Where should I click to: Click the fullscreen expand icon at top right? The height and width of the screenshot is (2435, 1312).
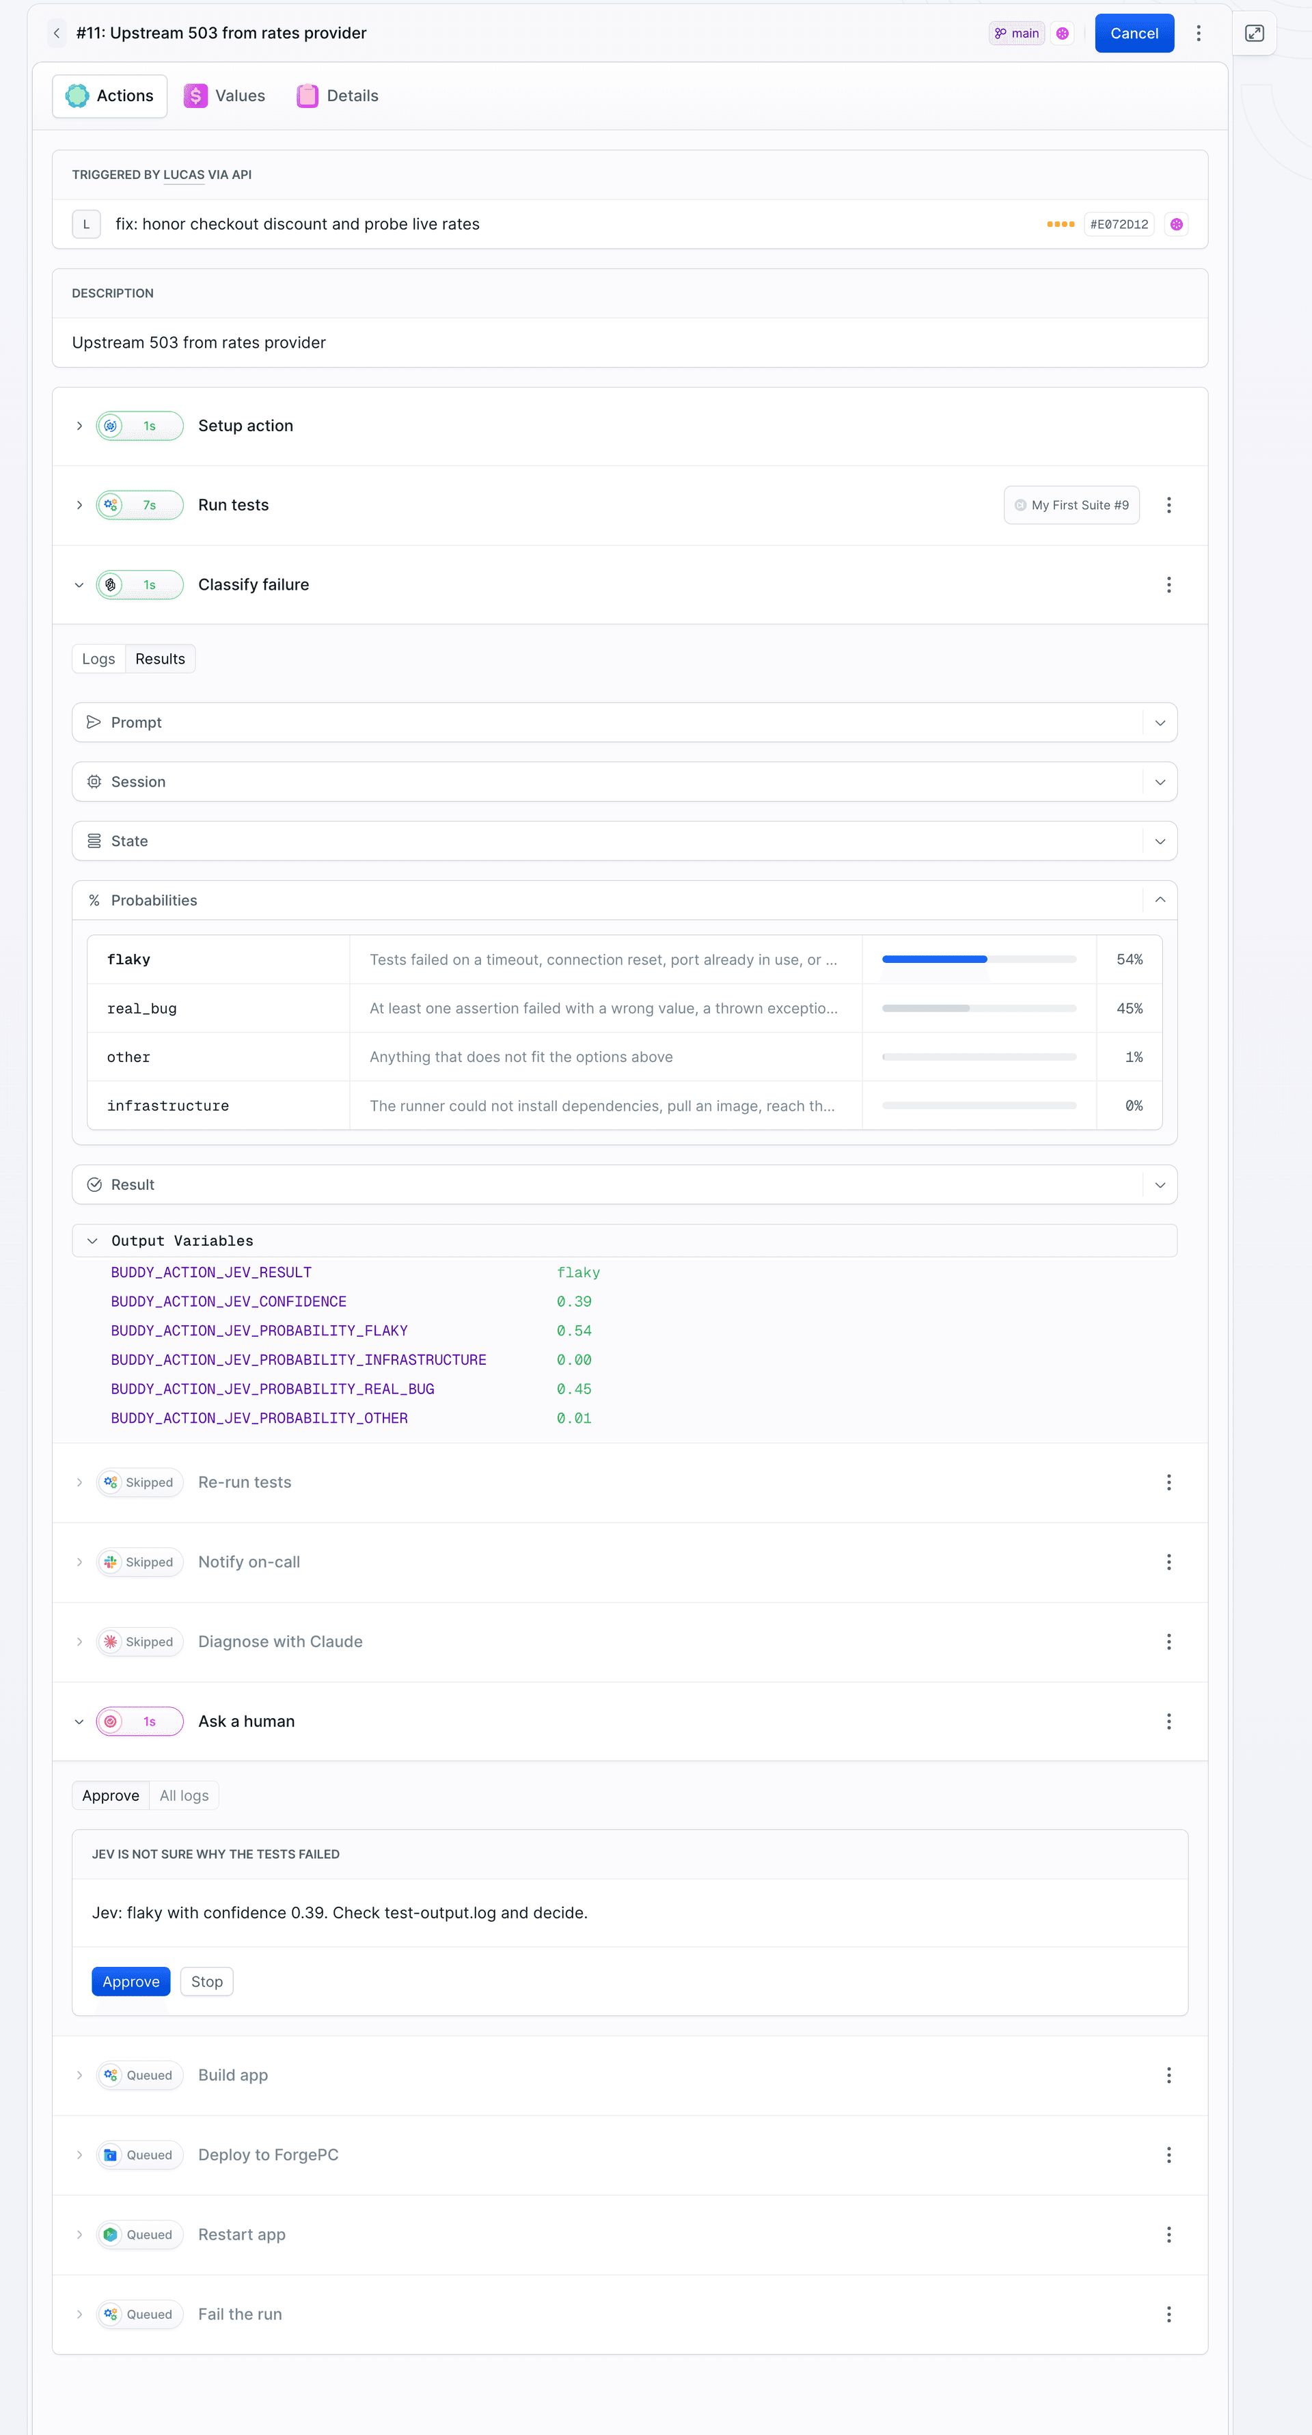tap(1255, 33)
